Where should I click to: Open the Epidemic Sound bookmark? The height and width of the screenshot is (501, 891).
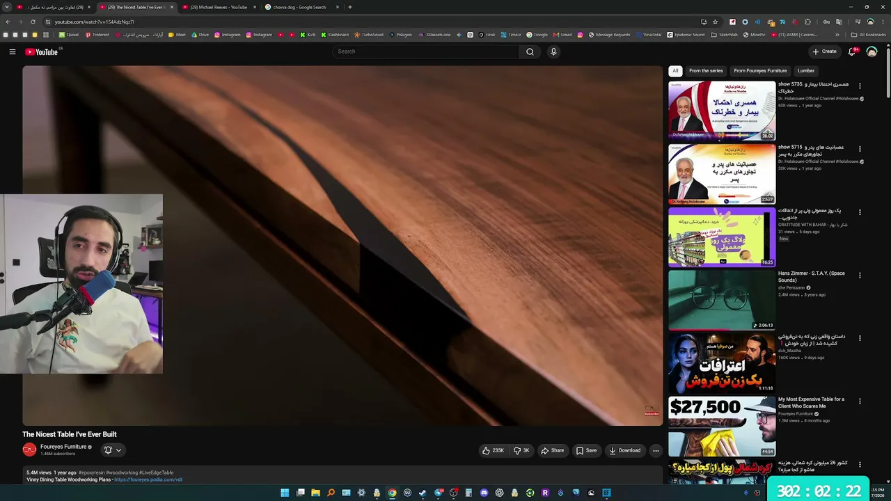coord(686,35)
